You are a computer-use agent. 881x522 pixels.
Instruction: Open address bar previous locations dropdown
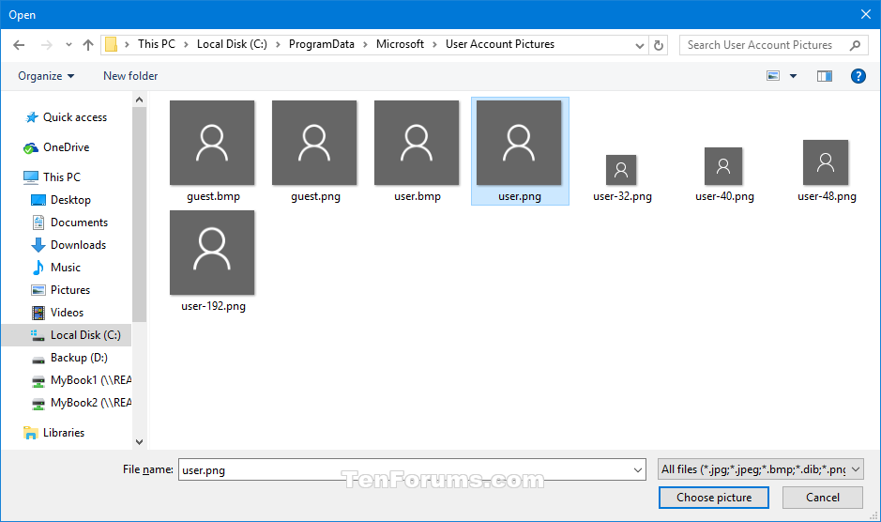point(639,45)
